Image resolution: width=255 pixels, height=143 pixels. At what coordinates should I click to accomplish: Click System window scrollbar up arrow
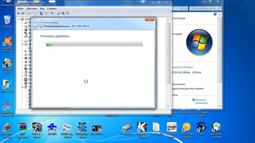click(220, 15)
